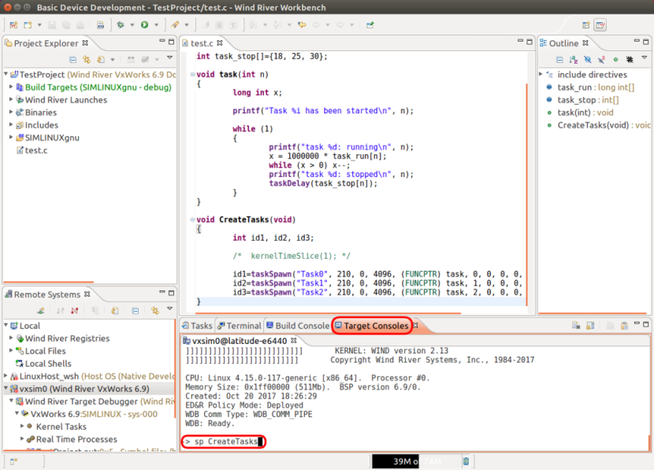Image resolution: width=654 pixels, height=470 pixels.
Task: Toggle Hide Non-Public Members green dot
Action: [615, 60]
